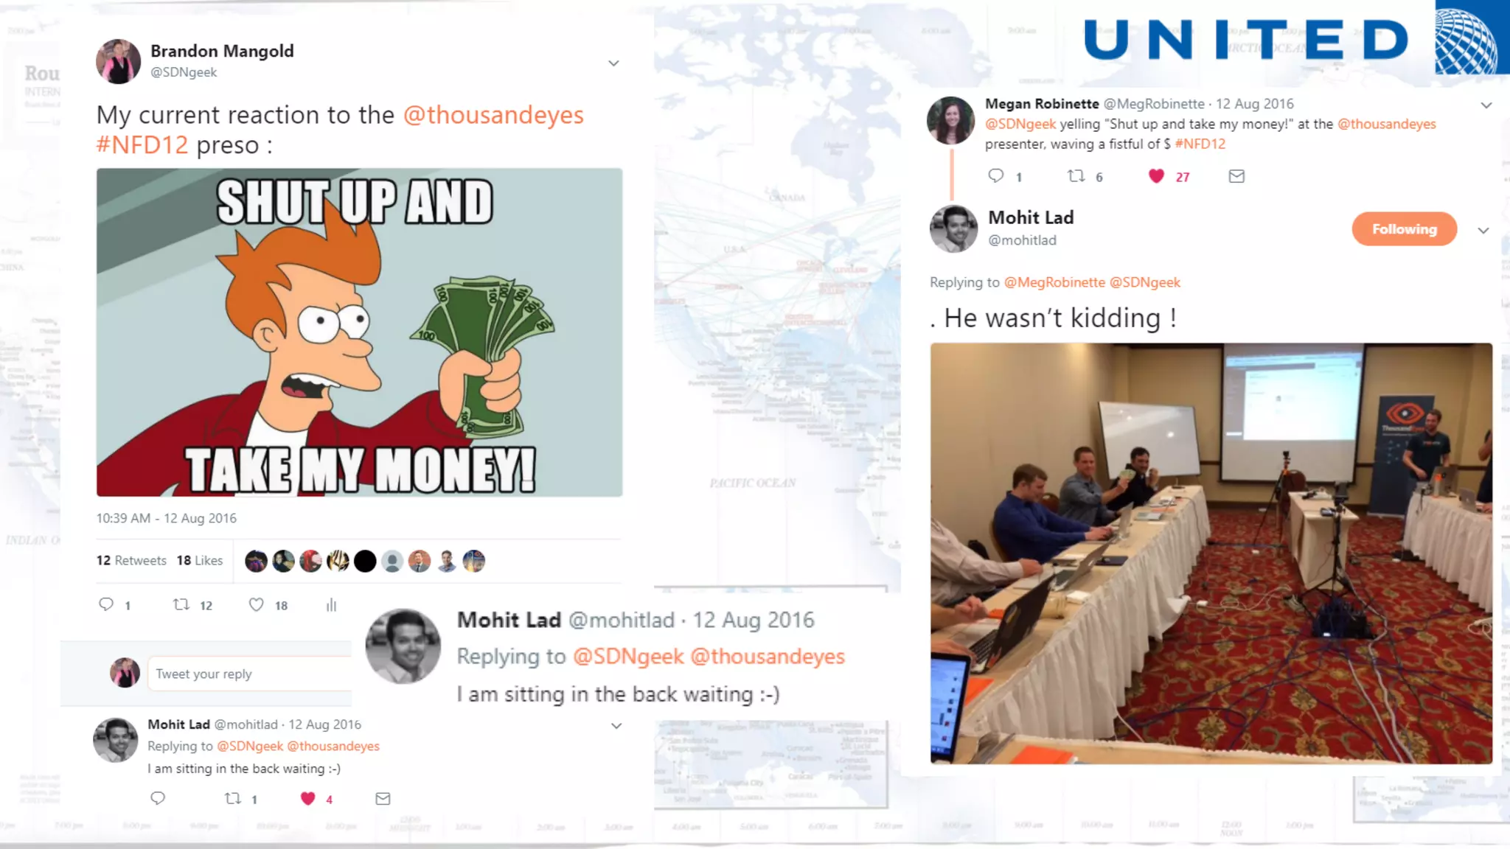
Task: Click the retweet icon showing 12 retweets
Action: point(181,604)
